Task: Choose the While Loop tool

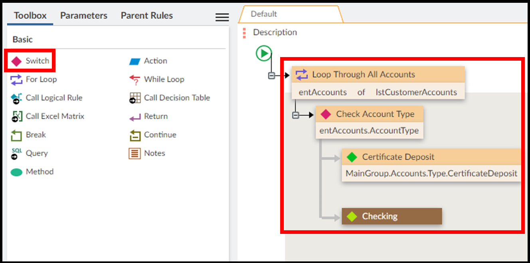Action: pos(156,79)
